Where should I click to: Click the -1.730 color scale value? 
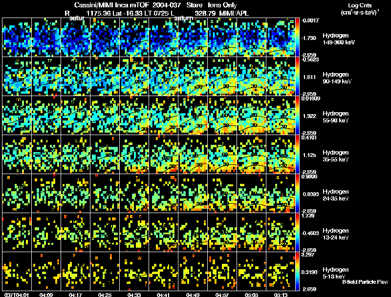click(309, 38)
